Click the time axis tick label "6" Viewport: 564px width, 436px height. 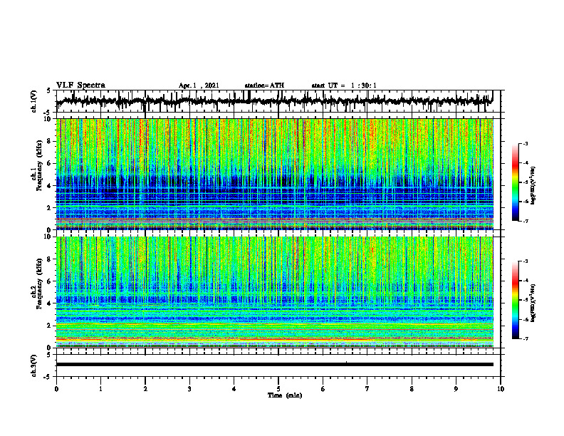323,389
